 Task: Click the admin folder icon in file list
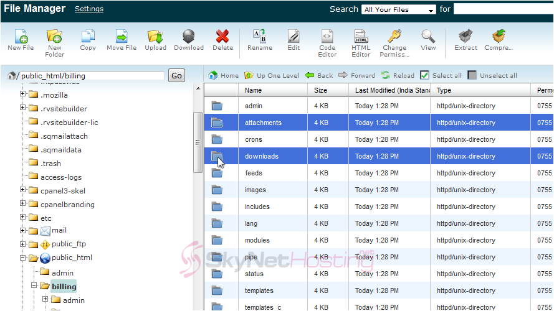click(217, 106)
